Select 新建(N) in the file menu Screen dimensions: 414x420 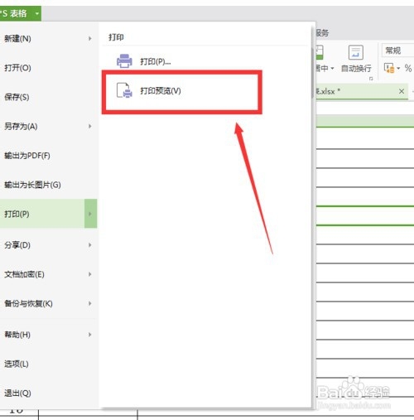click(48, 38)
